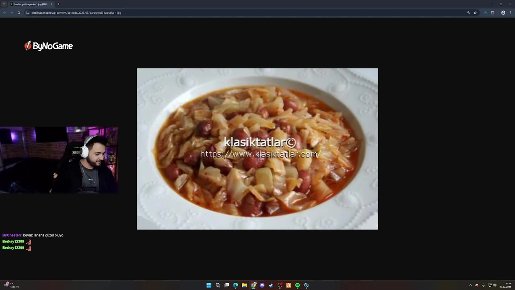Image resolution: width=515 pixels, height=290 pixels.
Task: Open Steam from the taskbar
Action: (271, 285)
